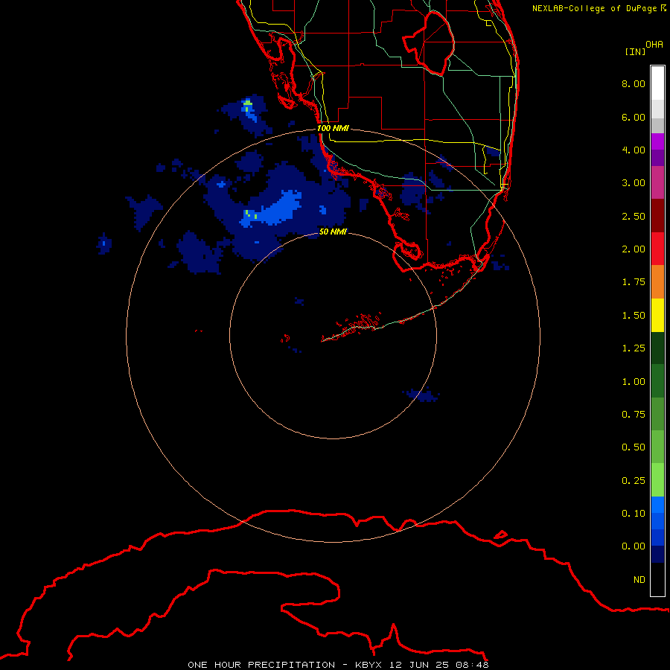
Task: Click the 0.00 legend value
Action: [634, 546]
